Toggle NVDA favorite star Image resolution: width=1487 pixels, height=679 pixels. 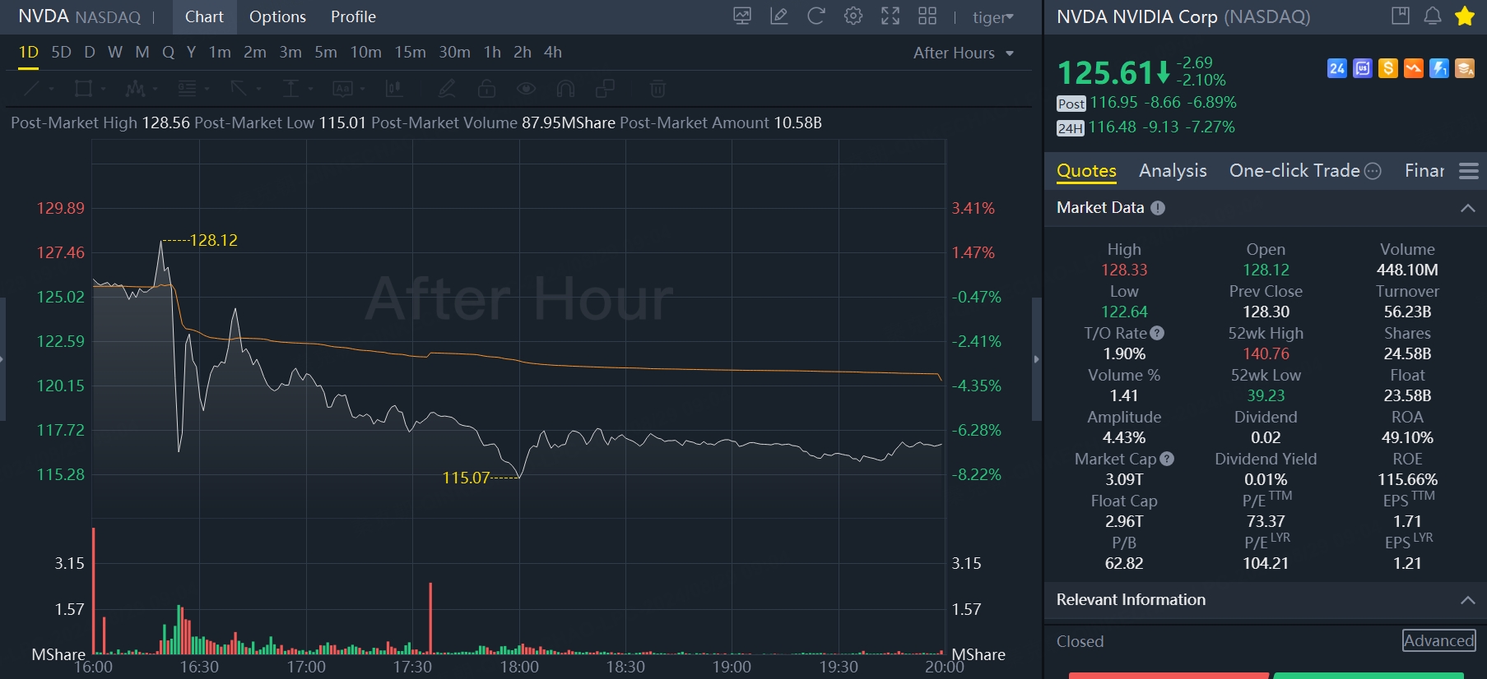[x=1465, y=16]
